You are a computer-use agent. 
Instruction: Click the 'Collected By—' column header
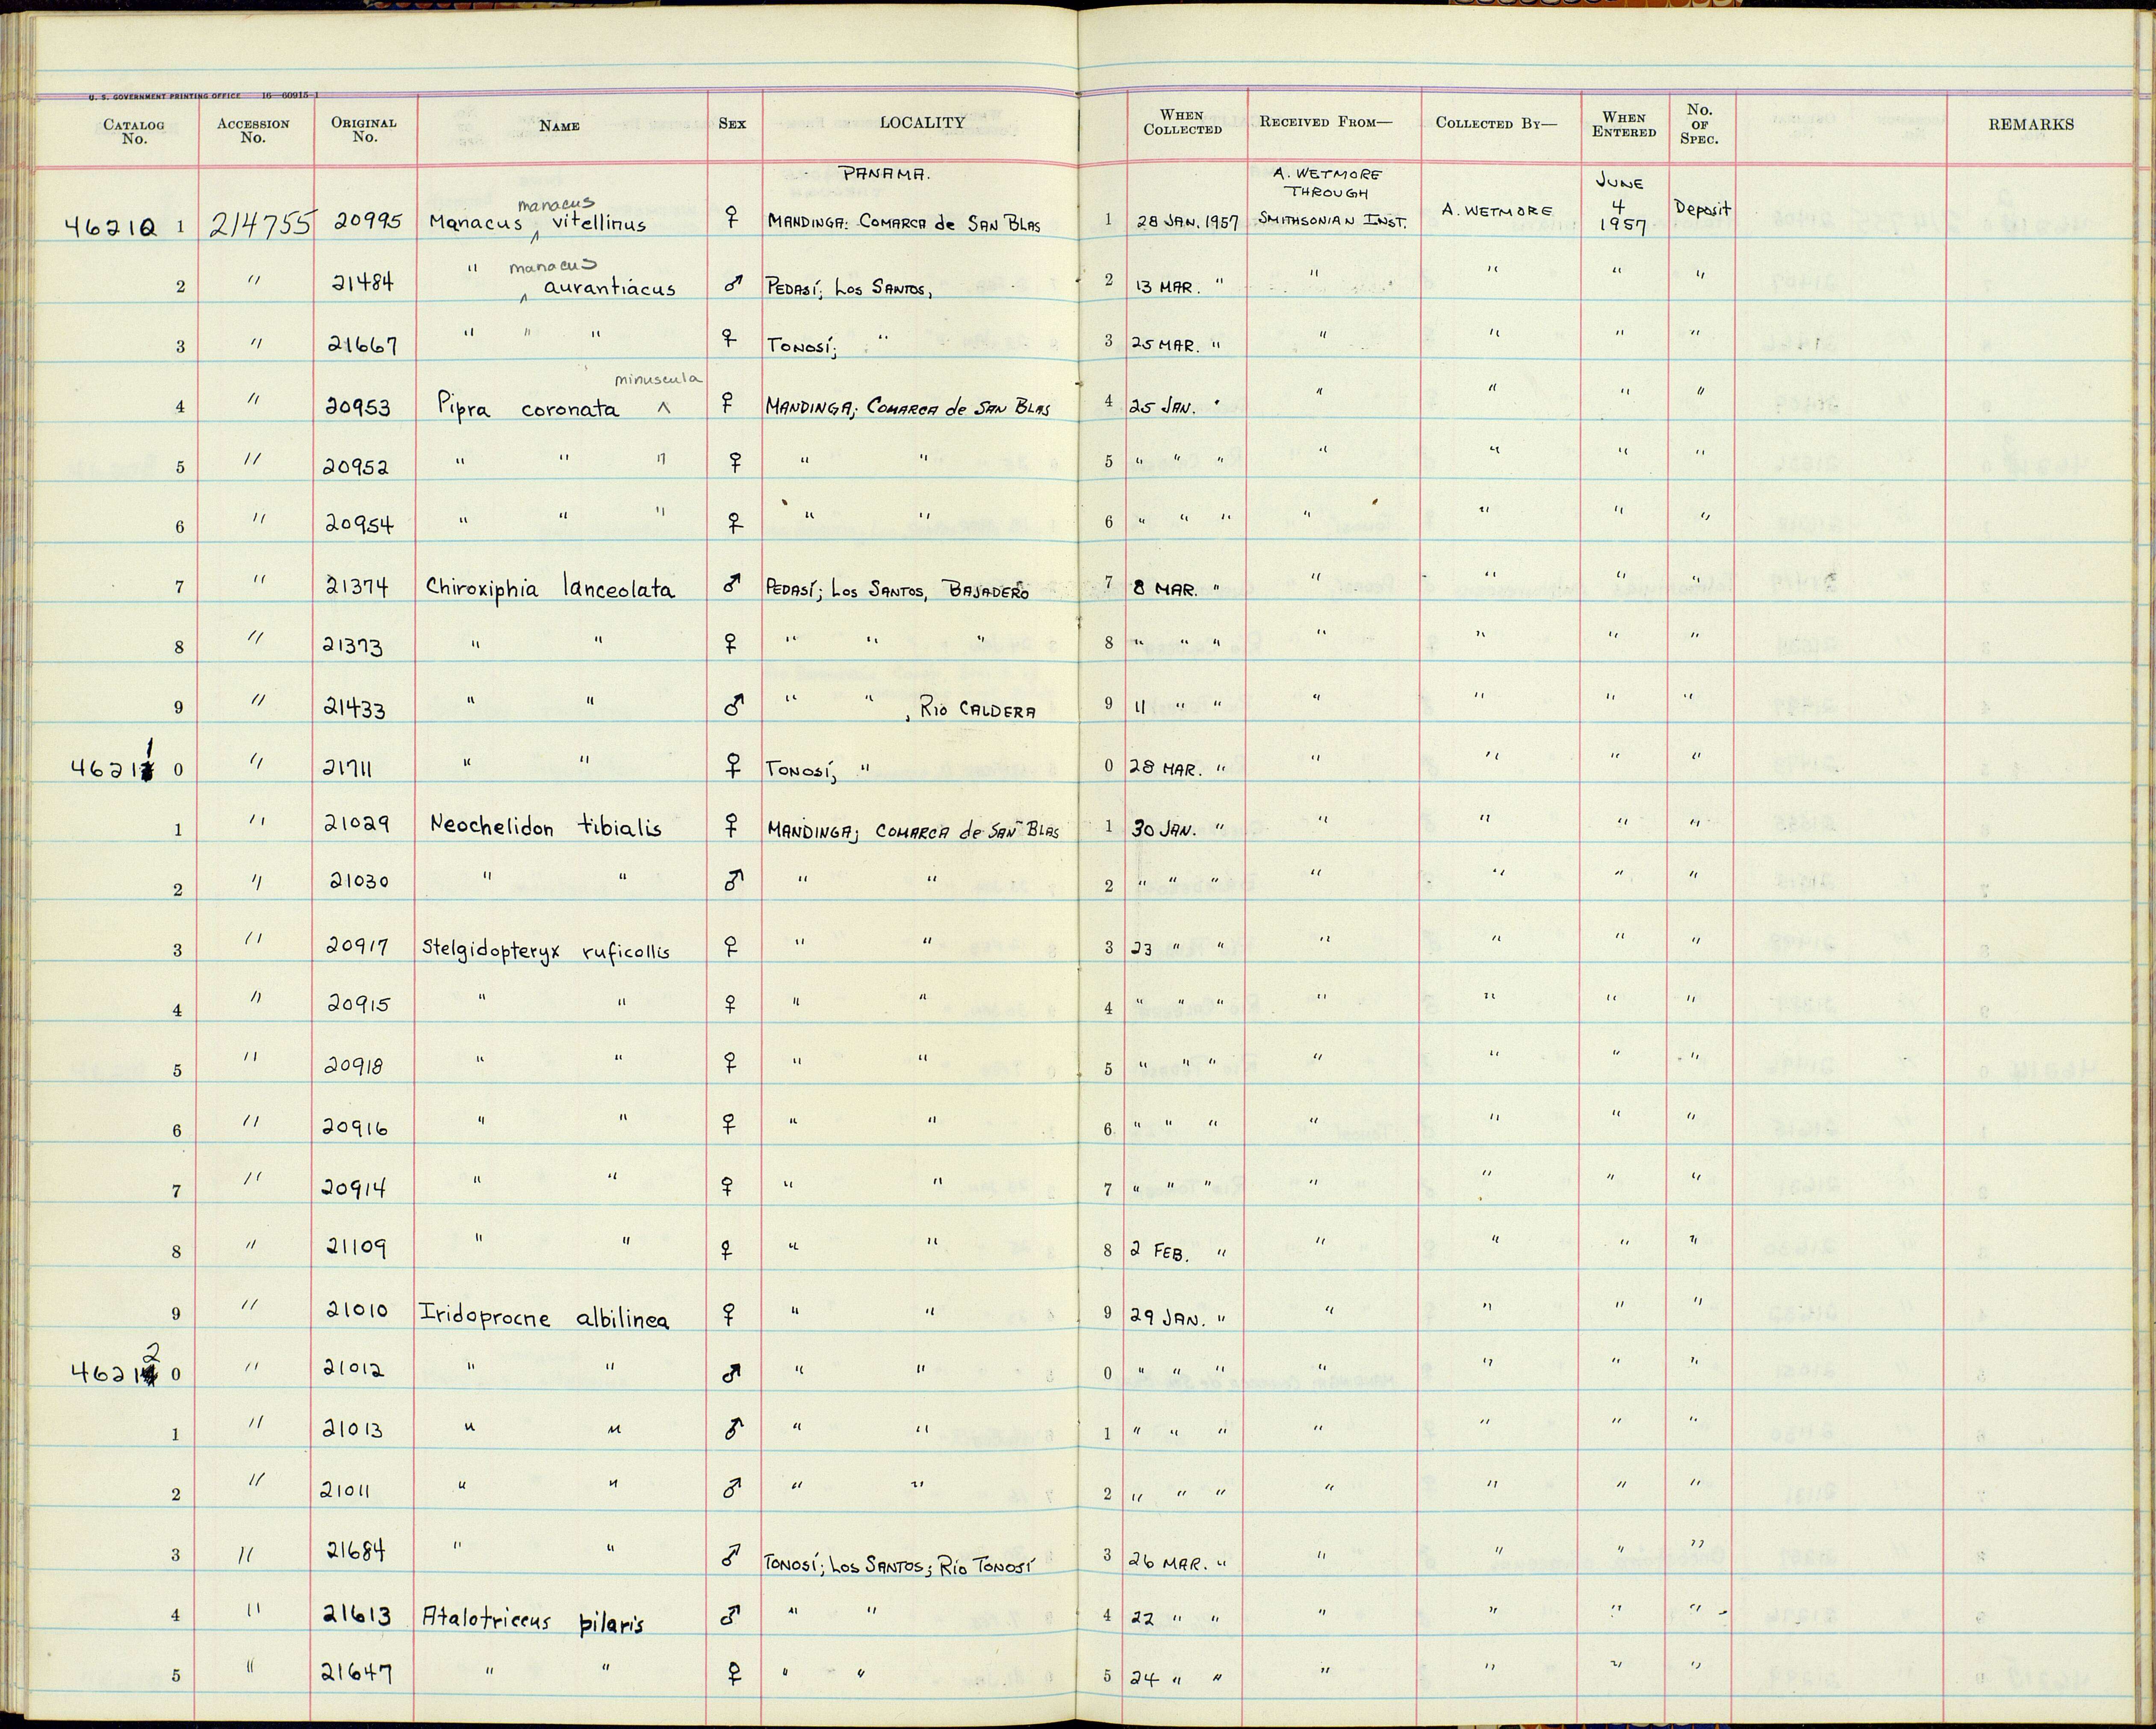click(x=1496, y=123)
